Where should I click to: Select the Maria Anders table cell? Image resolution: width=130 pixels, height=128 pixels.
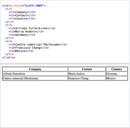87,74
